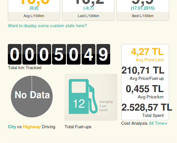Click the total km odometer counter

point(59,54)
